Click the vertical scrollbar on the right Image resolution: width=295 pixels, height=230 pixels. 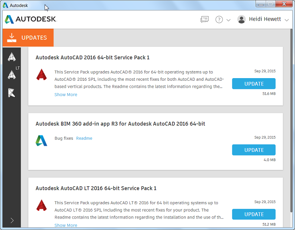[291, 121]
